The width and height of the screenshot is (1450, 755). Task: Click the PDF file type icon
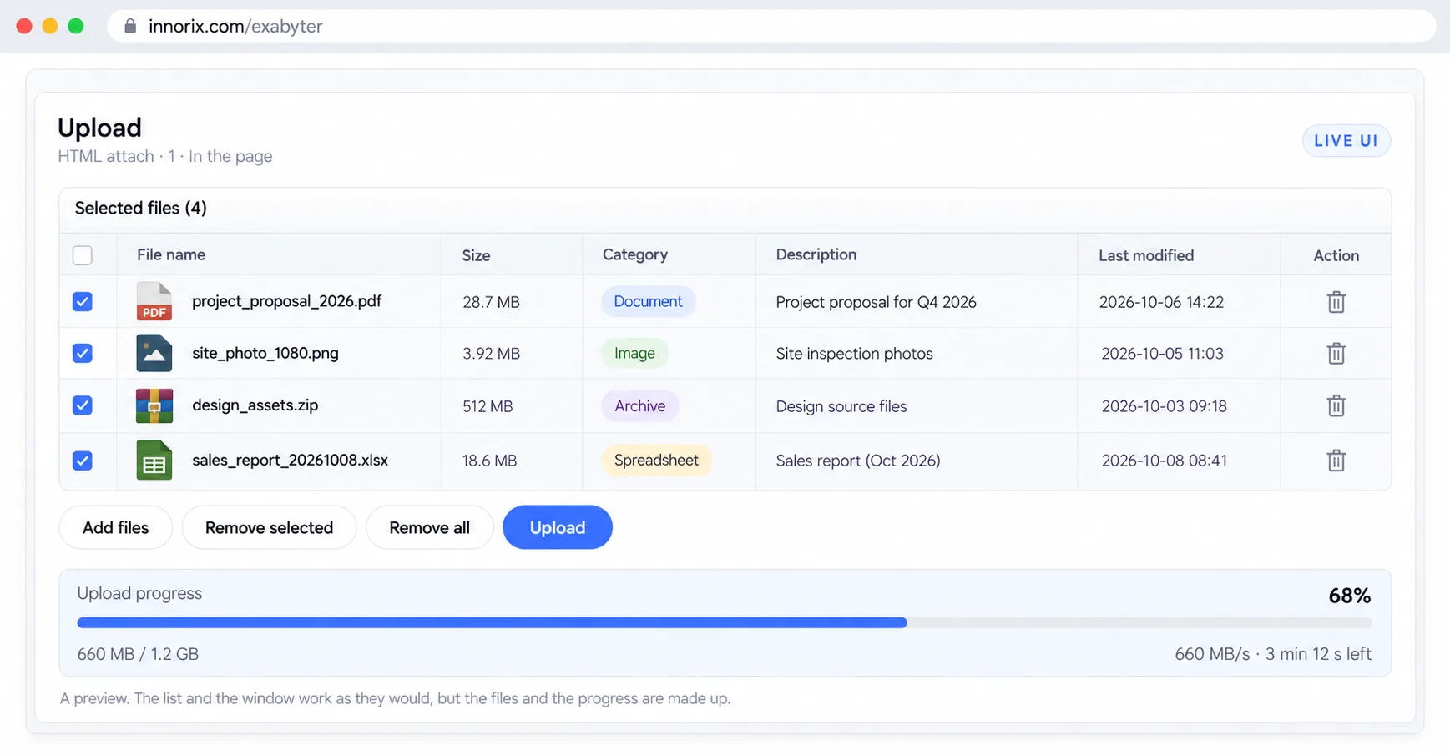click(x=154, y=301)
